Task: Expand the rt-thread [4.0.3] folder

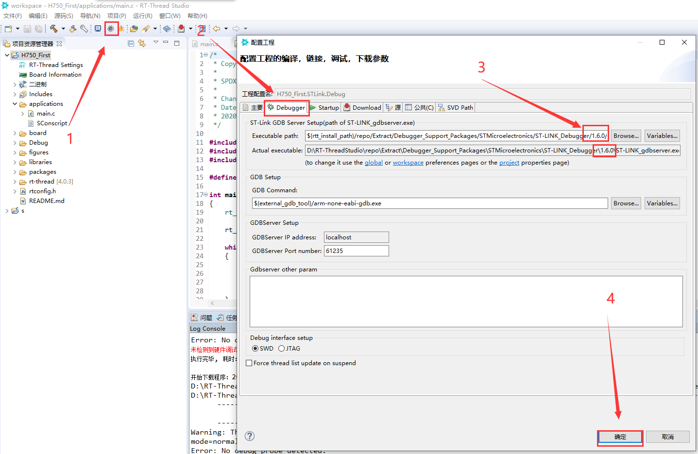Action: coord(15,181)
